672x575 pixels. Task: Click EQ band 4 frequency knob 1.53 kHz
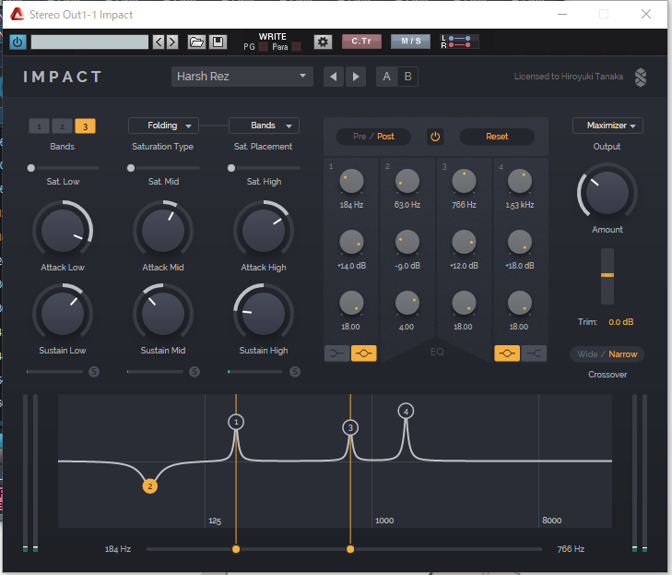(x=519, y=181)
